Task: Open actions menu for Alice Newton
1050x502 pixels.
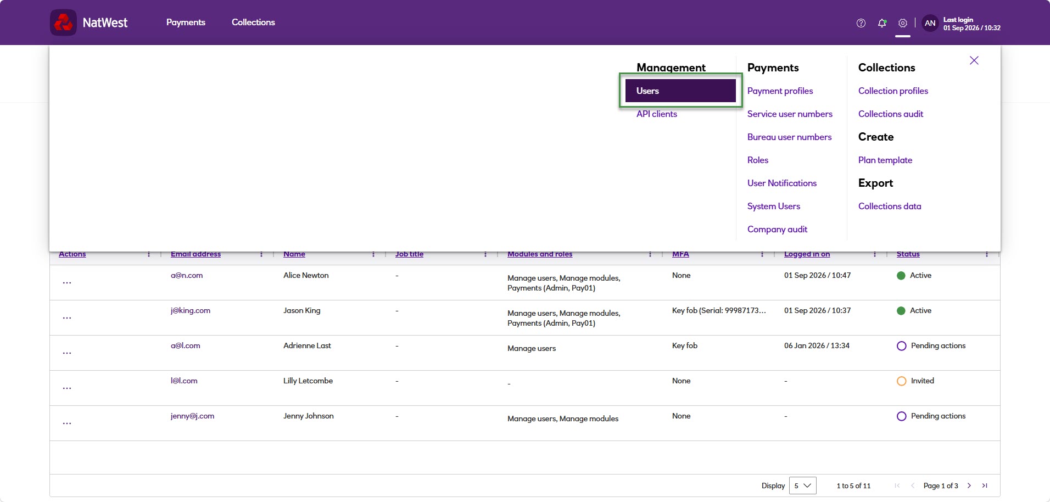Action: click(67, 283)
